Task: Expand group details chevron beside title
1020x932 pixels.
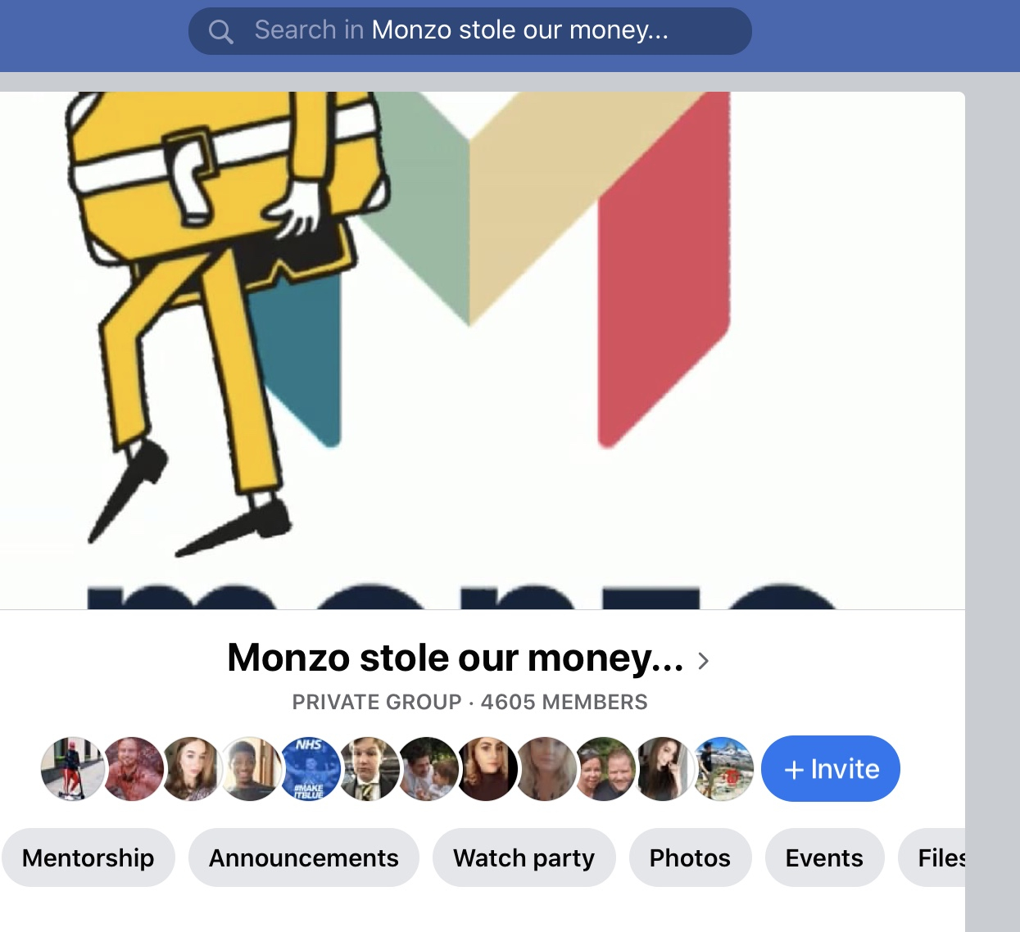Action: (x=703, y=661)
